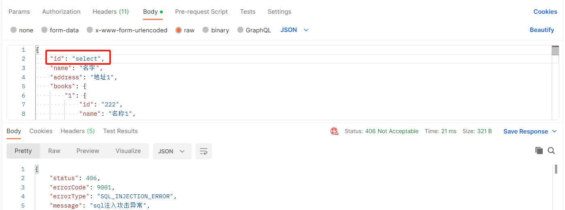This screenshot has width=565, height=210.
Task: Open response Headers (5) tab
Action: point(77,131)
